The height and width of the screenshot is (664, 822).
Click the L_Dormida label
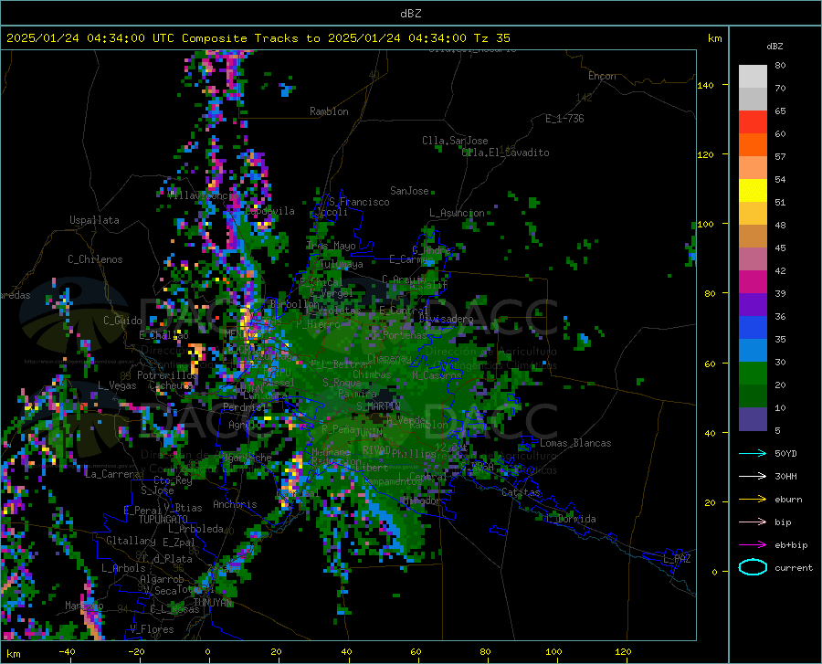[x=570, y=519]
